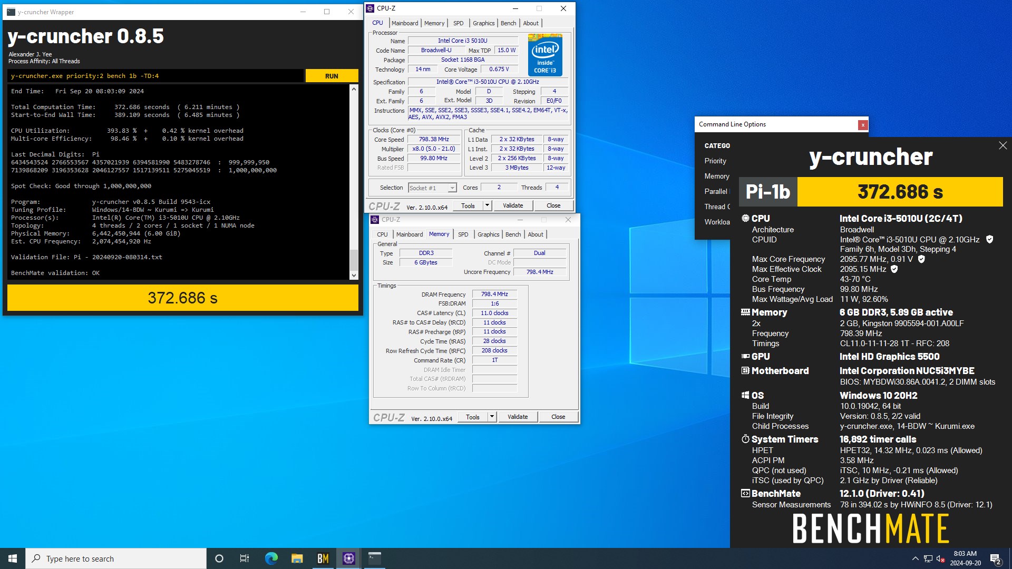Open About tab in top CPU-Z window
This screenshot has width=1012, height=569.
(x=531, y=23)
